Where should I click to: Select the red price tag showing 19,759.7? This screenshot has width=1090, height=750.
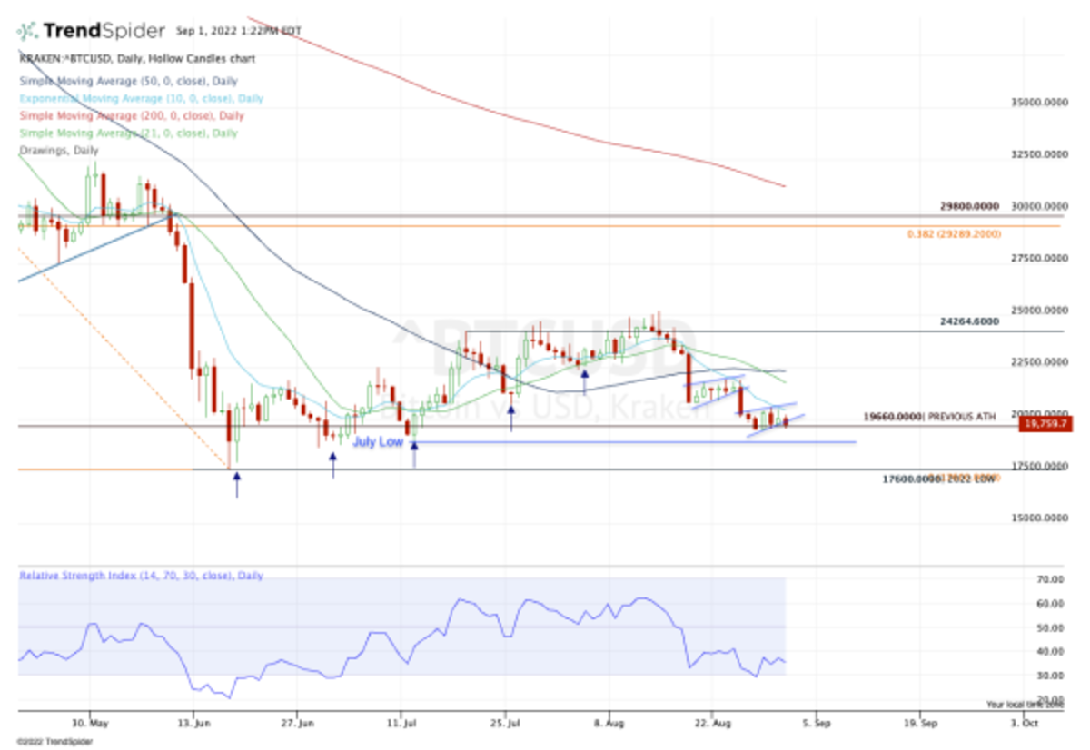[x=1046, y=423]
